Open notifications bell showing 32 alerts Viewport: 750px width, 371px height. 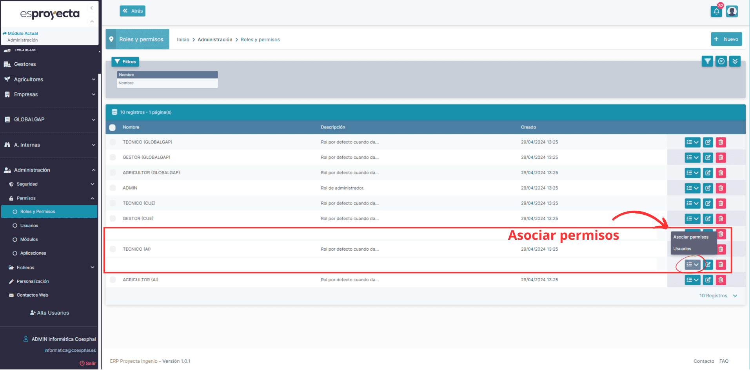[716, 11]
